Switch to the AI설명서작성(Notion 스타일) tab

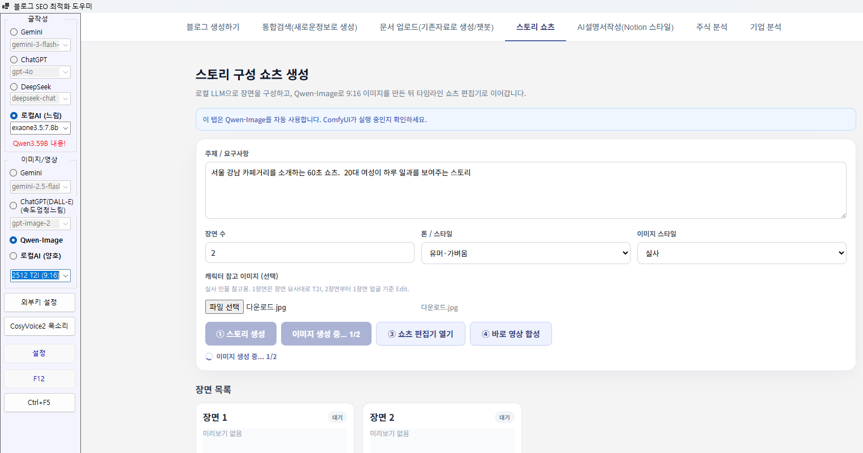coord(625,27)
